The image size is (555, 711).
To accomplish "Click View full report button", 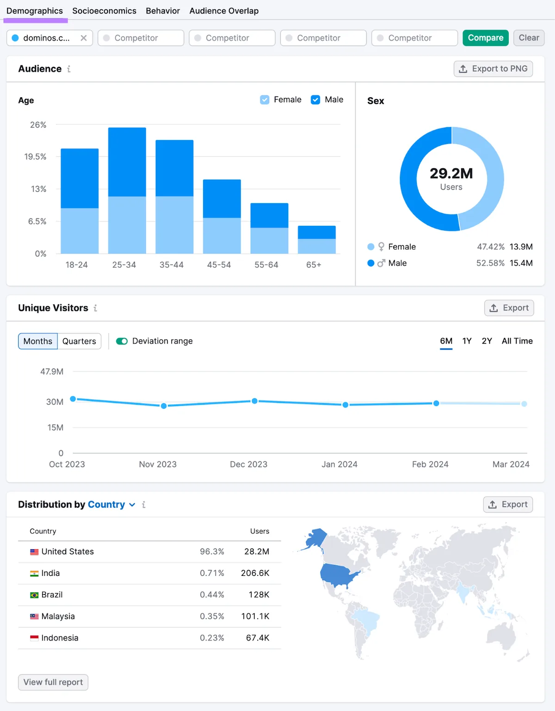I will click(x=53, y=682).
